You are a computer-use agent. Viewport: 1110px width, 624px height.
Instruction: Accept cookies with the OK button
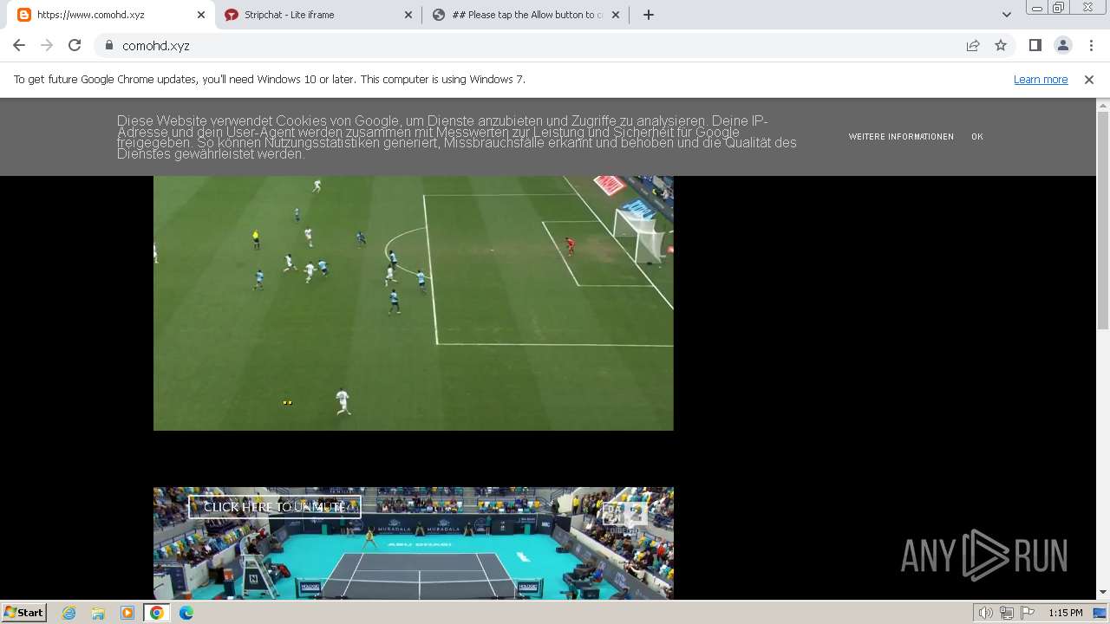[977, 137]
